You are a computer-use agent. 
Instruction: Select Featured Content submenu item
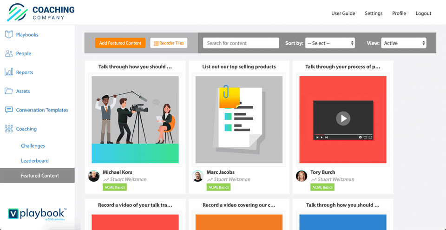pos(37,175)
